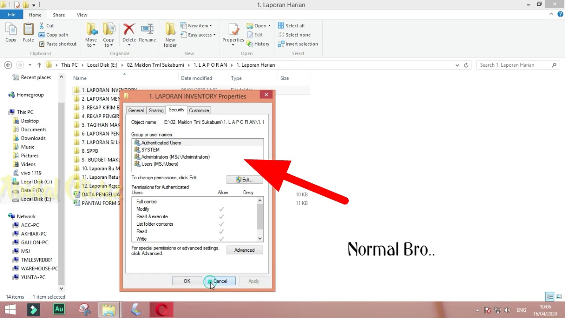Select Administrators in user names list
The image size is (565, 318).
[x=175, y=157]
